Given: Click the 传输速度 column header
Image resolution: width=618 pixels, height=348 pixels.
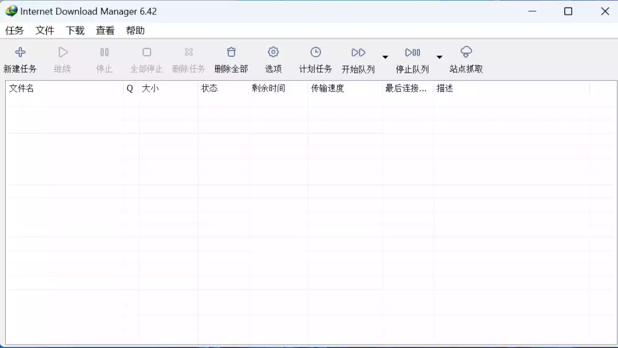Looking at the screenshot, I should [x=328, y=89].
